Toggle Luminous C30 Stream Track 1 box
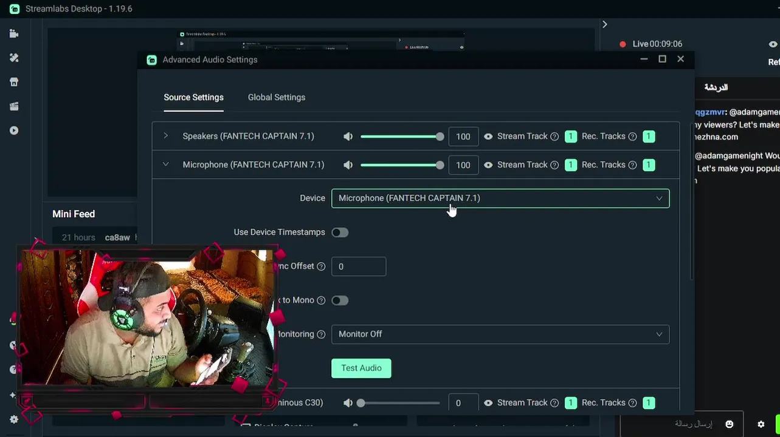This screenshot has width=780, height=437. click(x=570, y=403)
